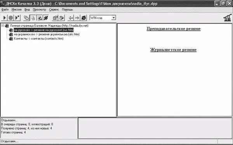Click the stacked pages toolbar icon
Image resolution: width=233 pixels, height=145 pixels.
[x=26, y=18]
